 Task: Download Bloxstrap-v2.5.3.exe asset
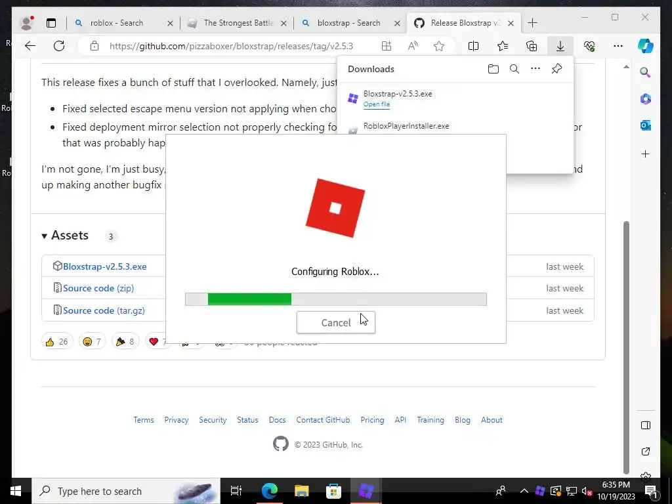point(104,266)
